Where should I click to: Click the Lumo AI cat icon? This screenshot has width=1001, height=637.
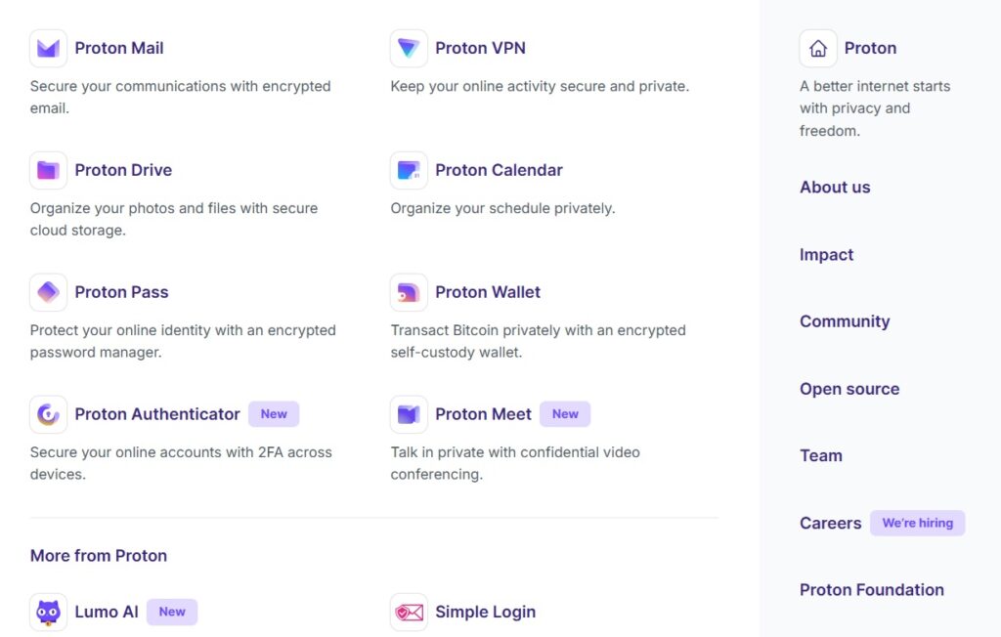pos(48,612)
